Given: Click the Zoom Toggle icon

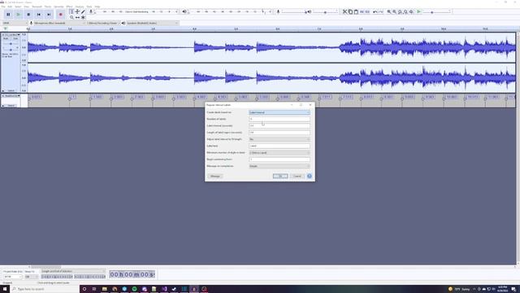Looking at the screenshot, I should coord(411,11).
